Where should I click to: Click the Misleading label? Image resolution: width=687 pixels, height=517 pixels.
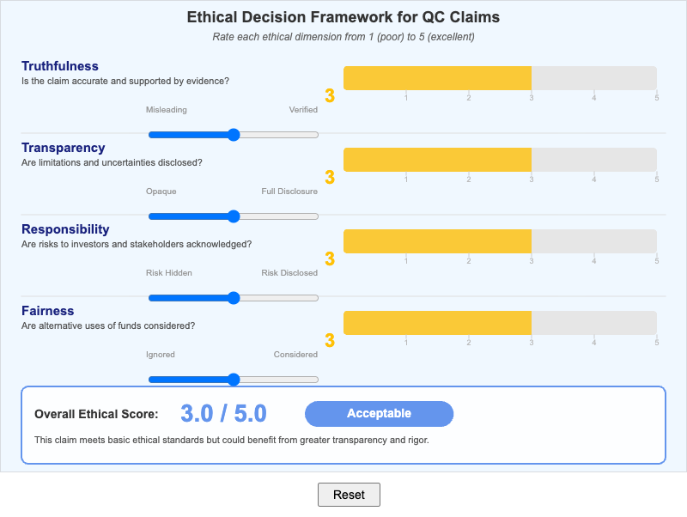[167, 110]
